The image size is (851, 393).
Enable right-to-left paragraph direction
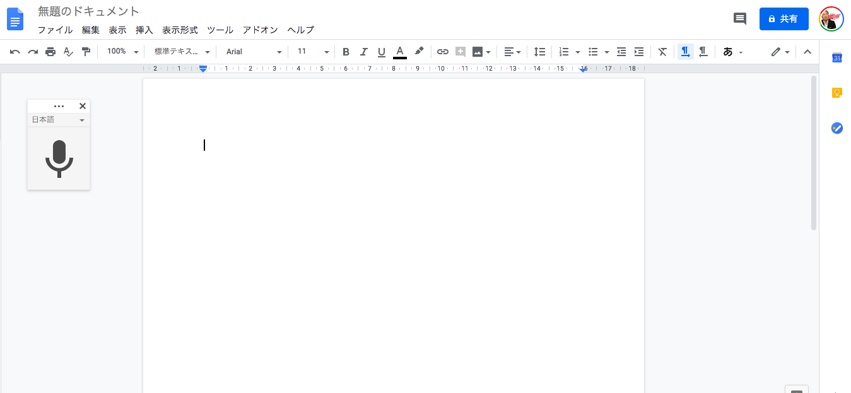pyautogui.click(x=703, y=52)
